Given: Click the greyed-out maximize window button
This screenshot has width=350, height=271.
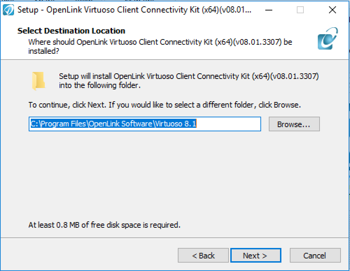Looking at the screenshot, I should tap(300, 10).
